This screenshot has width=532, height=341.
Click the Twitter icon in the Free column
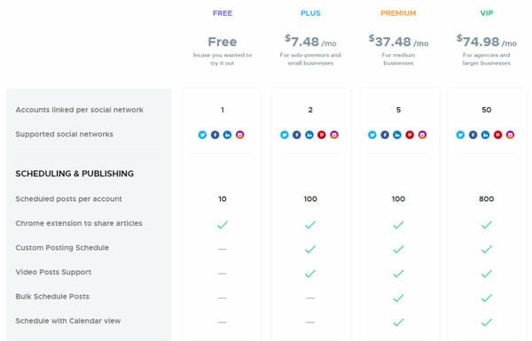pyautogui.click(x=202, y=135)
